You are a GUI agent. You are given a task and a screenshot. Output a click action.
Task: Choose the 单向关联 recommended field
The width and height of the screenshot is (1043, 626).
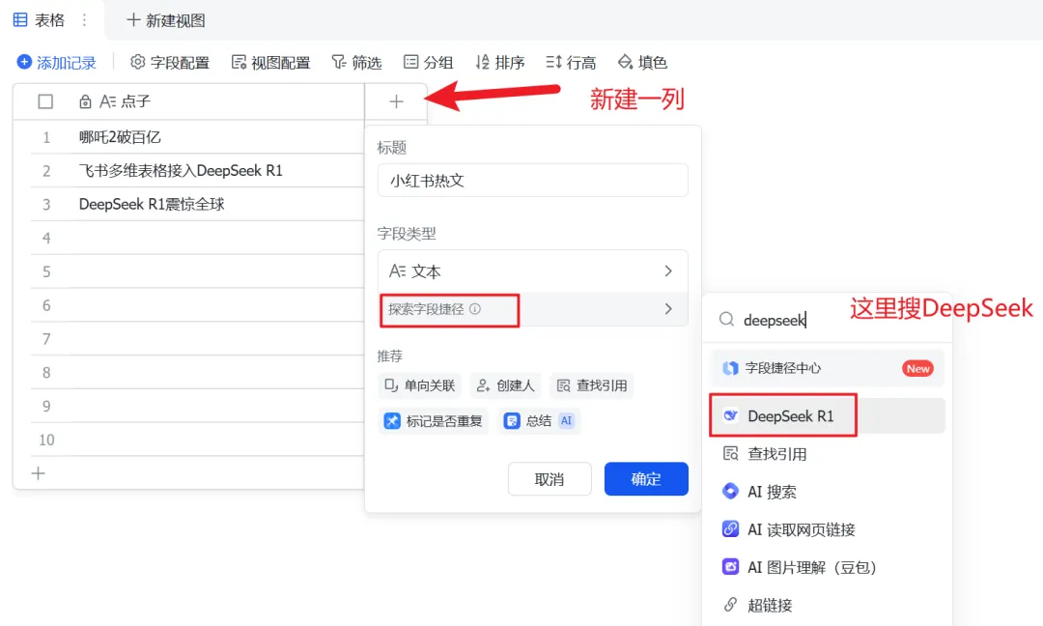point(420,385)
